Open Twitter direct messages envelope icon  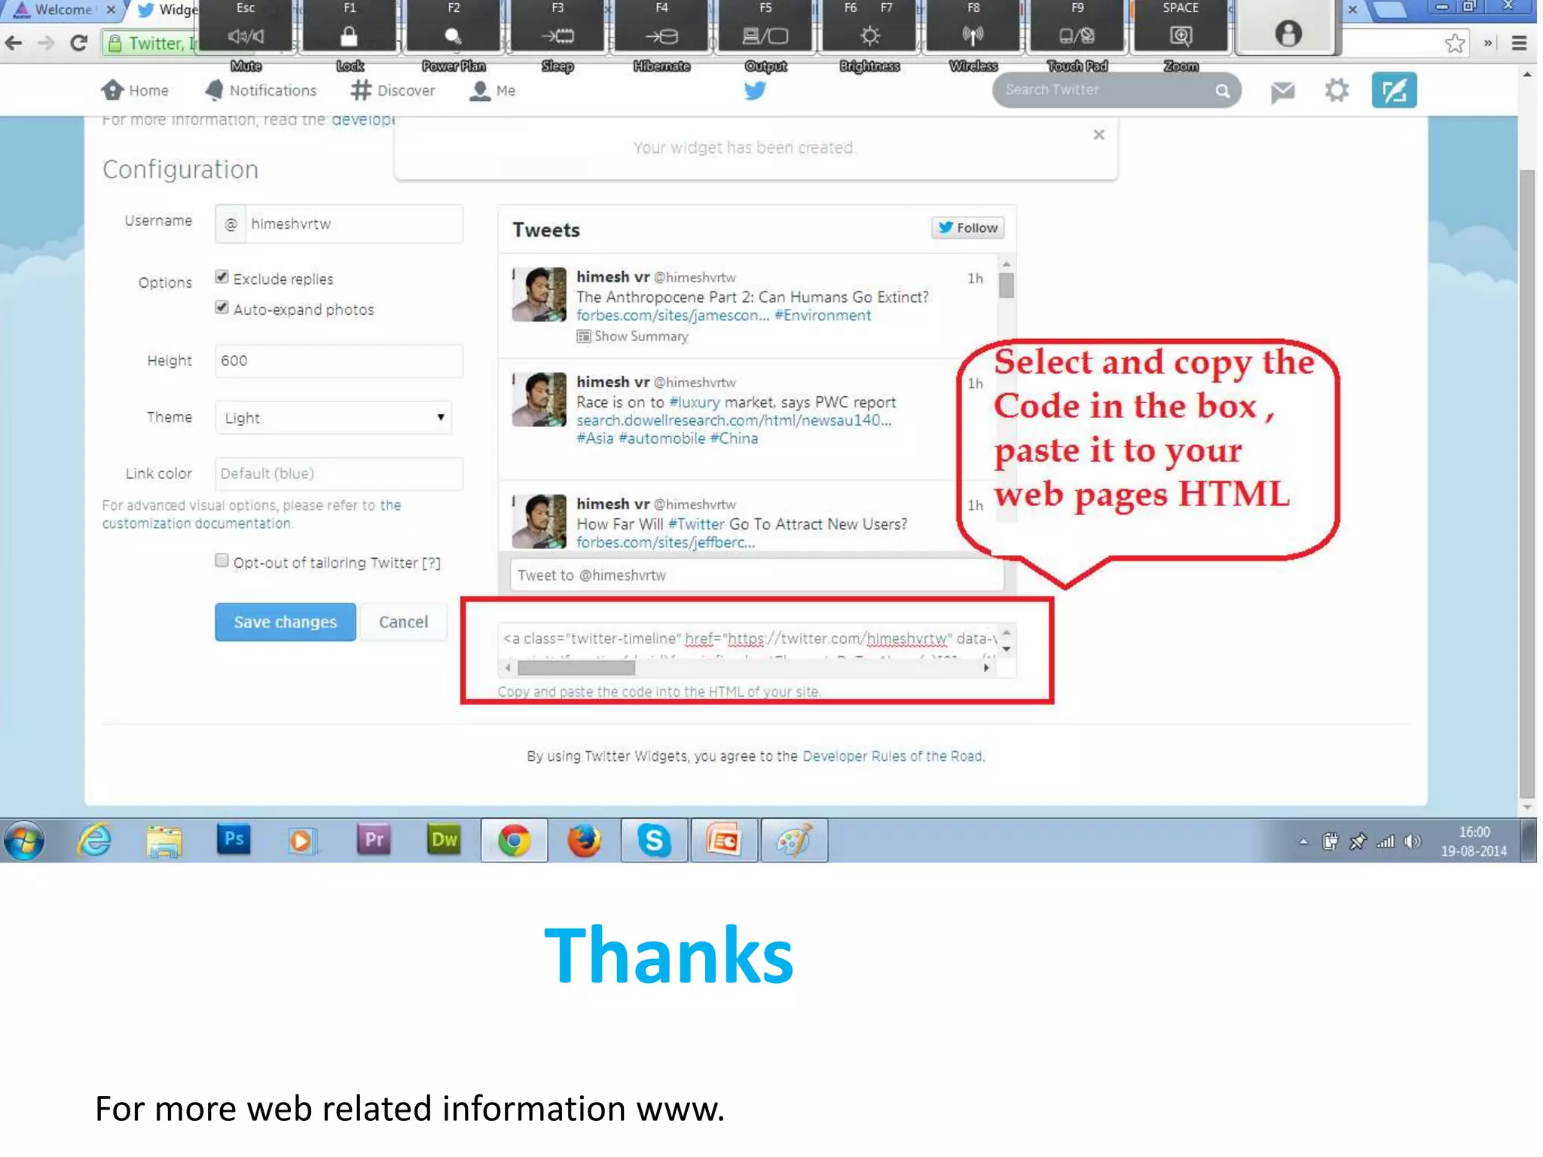click(x=1282, y=92)
